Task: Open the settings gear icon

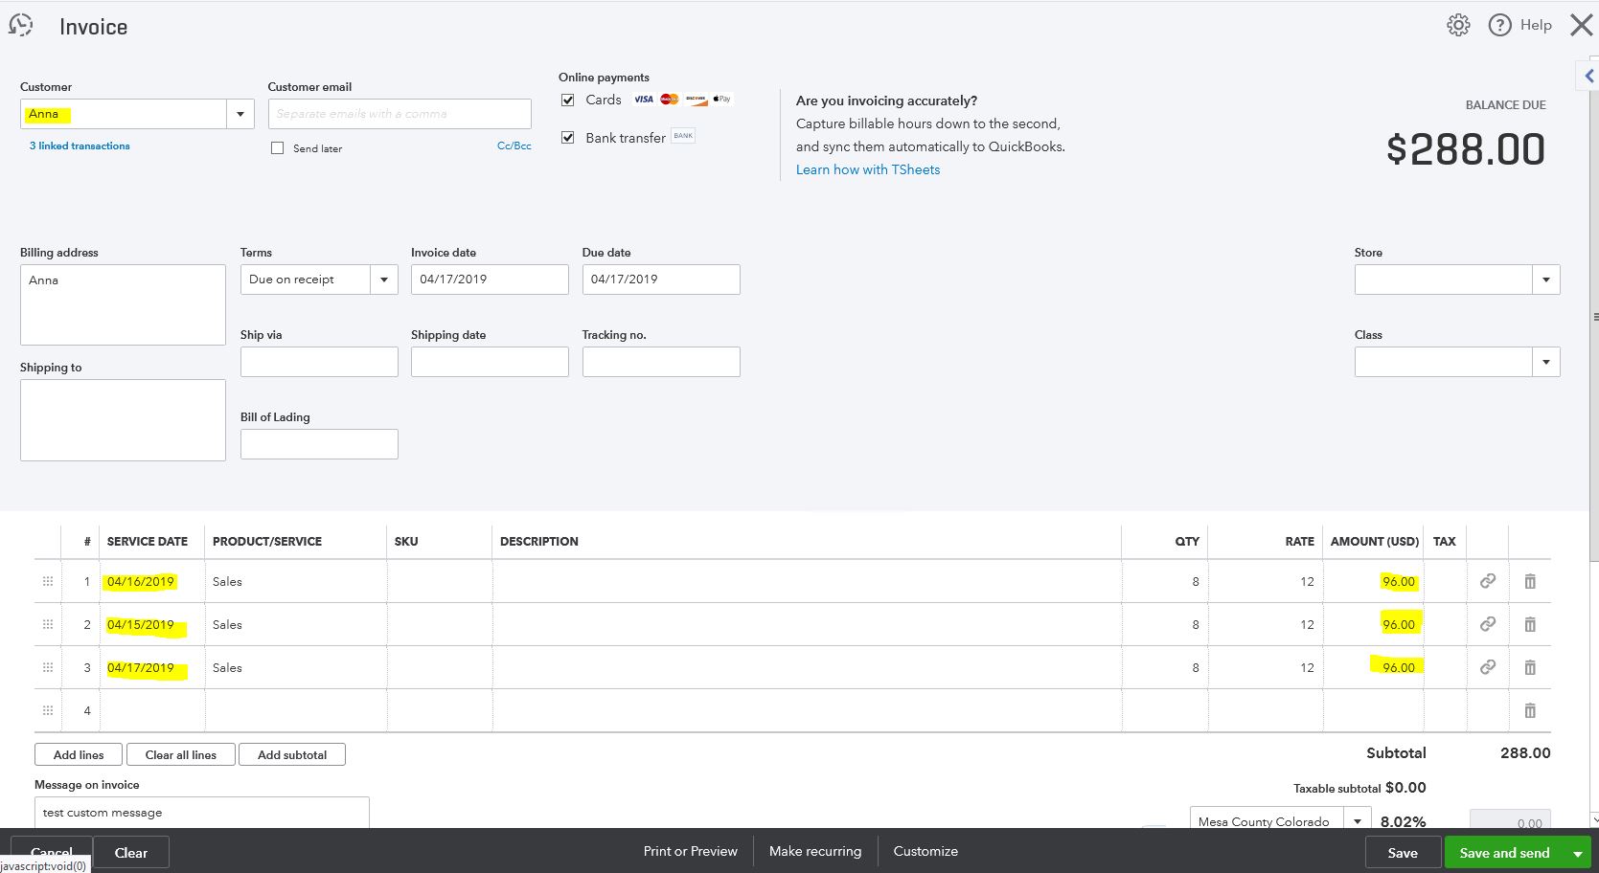Action: click(1458, 25)
